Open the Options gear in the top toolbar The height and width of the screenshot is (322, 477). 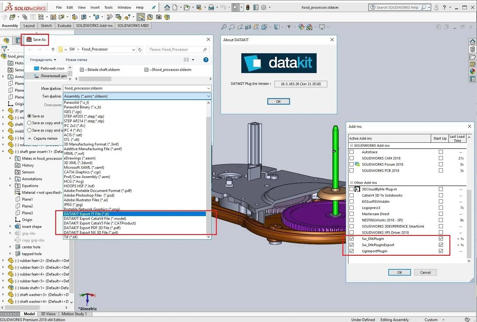point(264,7)
